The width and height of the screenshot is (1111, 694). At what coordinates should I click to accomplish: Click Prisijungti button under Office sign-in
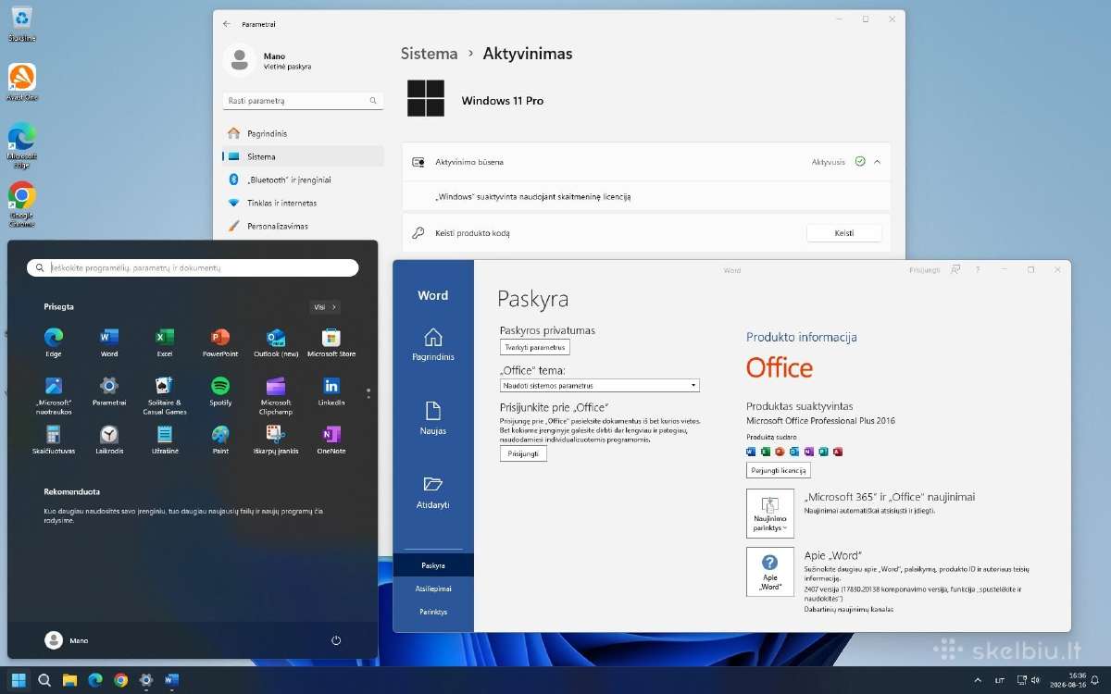[x=523, y=453]
